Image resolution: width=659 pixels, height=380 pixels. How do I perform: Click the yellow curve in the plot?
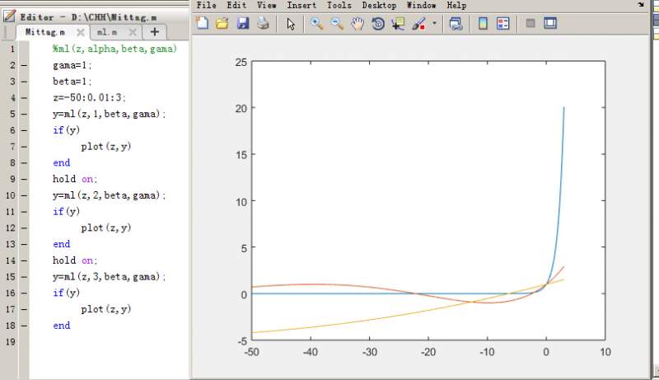tap(370, 321)
